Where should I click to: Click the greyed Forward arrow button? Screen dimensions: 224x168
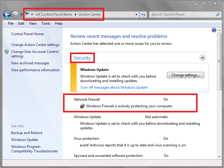point(15,15)
